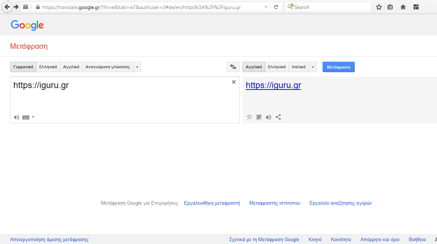Open input tools dropdown arrow beside keyboard
The image size is (437, 244).
click(33, 117)
